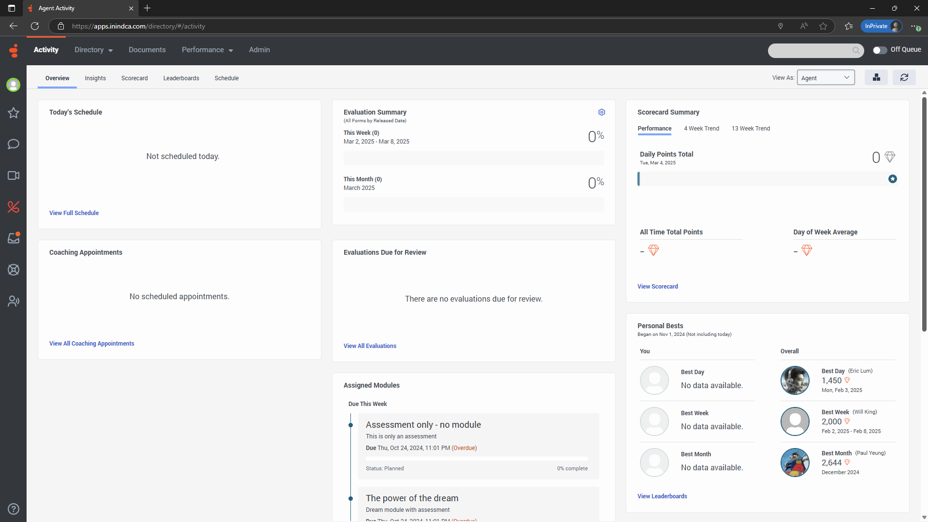Expand the Directory menu dropdown
The image size is (928, 522).
point(93,50)
